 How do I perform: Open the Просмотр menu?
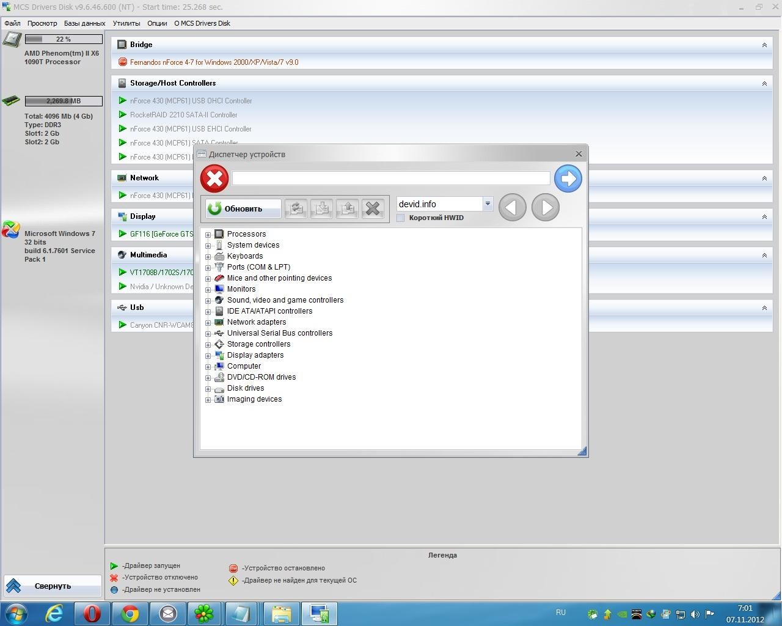click(x=42, y=23)
